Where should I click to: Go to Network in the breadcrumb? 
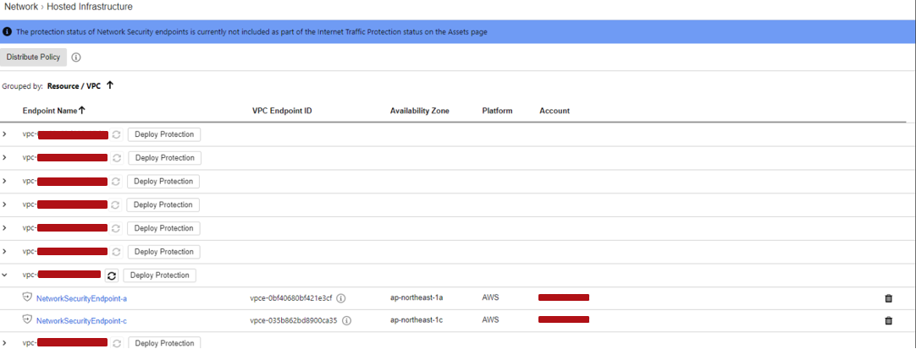(x=21, y=7)
